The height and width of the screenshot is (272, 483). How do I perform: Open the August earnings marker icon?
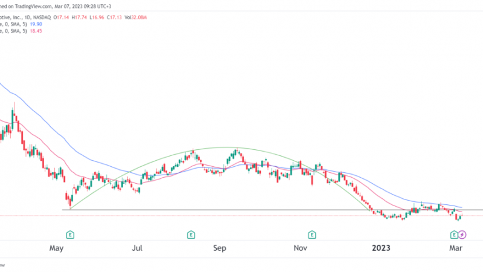point(191,235)
